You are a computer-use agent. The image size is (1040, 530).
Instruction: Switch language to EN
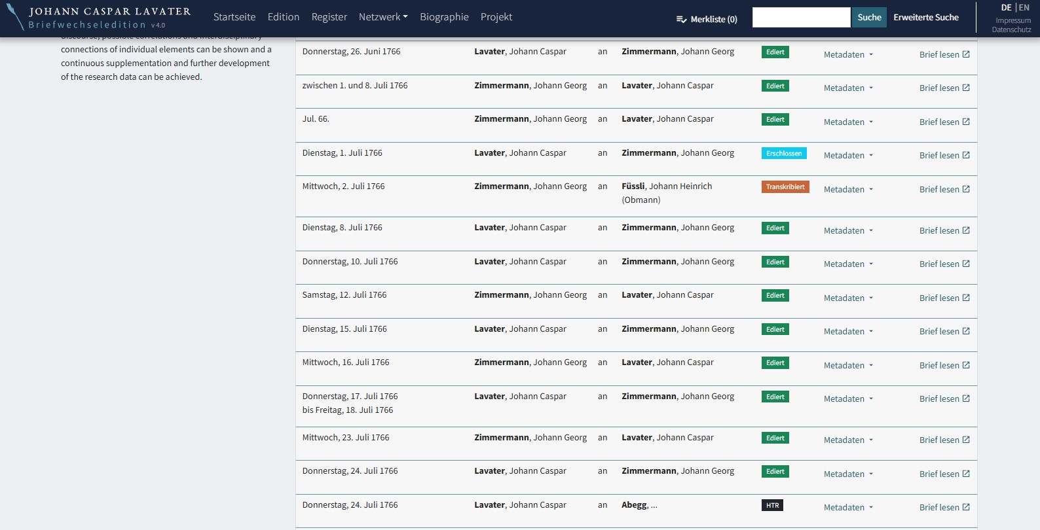pyautogui.click(x=1024, y=8)
